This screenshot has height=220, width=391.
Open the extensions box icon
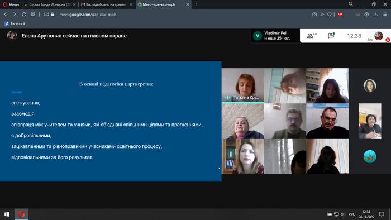coord(366,15)
